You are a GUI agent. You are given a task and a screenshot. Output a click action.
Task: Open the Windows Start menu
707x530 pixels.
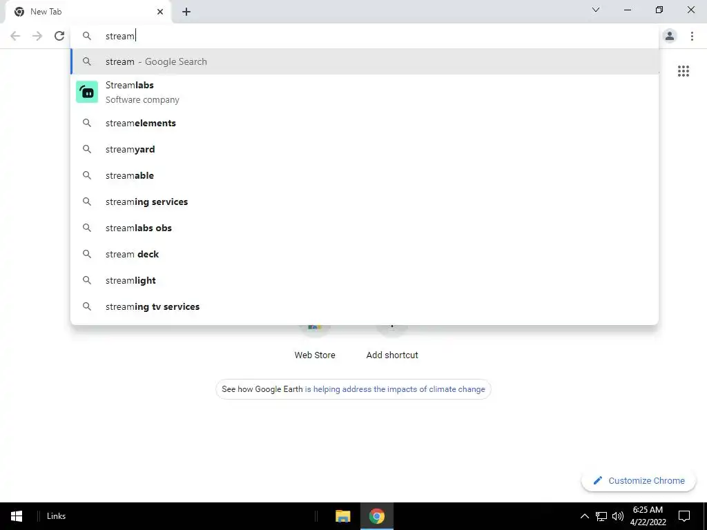17,516
